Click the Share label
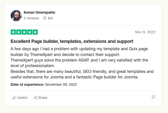The width and height of the screenshot is (168, 113). 43,98
